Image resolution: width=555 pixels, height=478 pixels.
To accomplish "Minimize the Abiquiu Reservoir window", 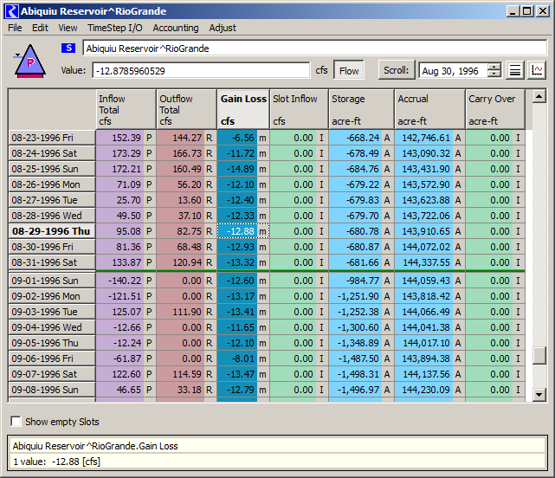I will pyautogui.click(x=513, y=11).
